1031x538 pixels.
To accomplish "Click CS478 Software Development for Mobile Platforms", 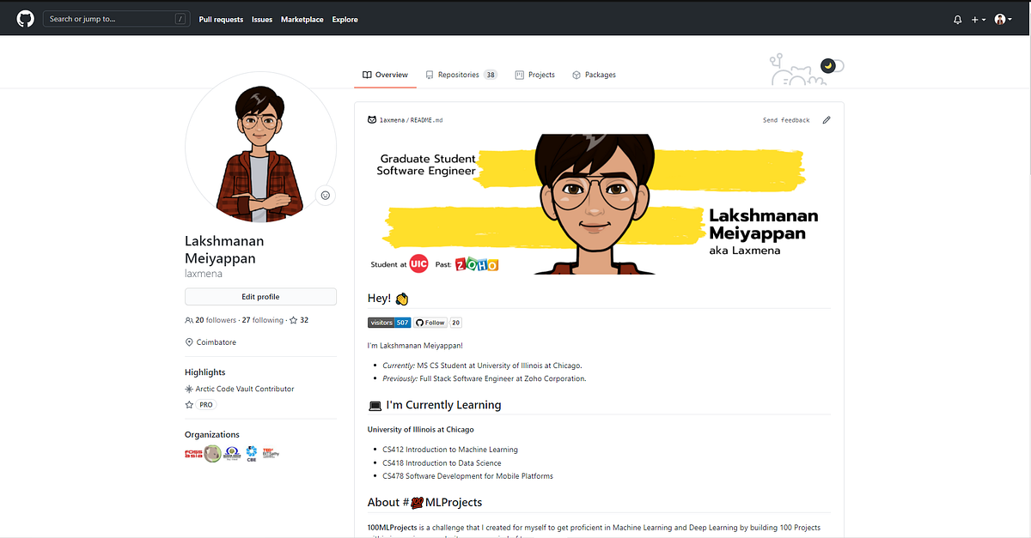I will (467, 475).
